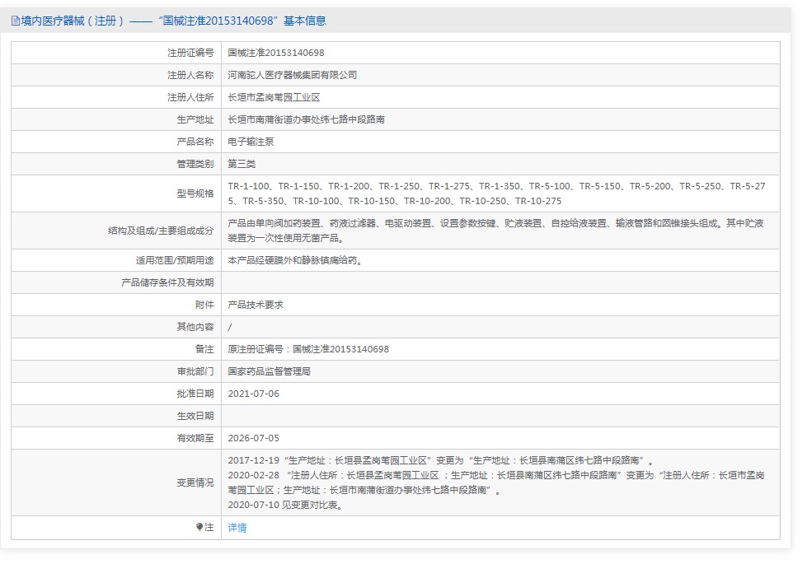The height and width of the screenshot is (564, 812).
Task: Click 国械注准20153140698 in the 注册证编号 row
Action: click(276, 53)
